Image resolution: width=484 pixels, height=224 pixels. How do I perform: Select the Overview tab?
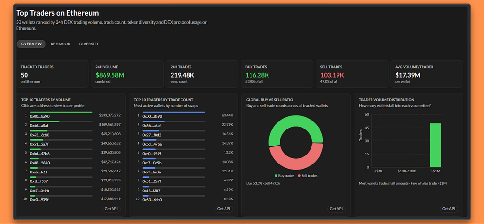point(32,44)
